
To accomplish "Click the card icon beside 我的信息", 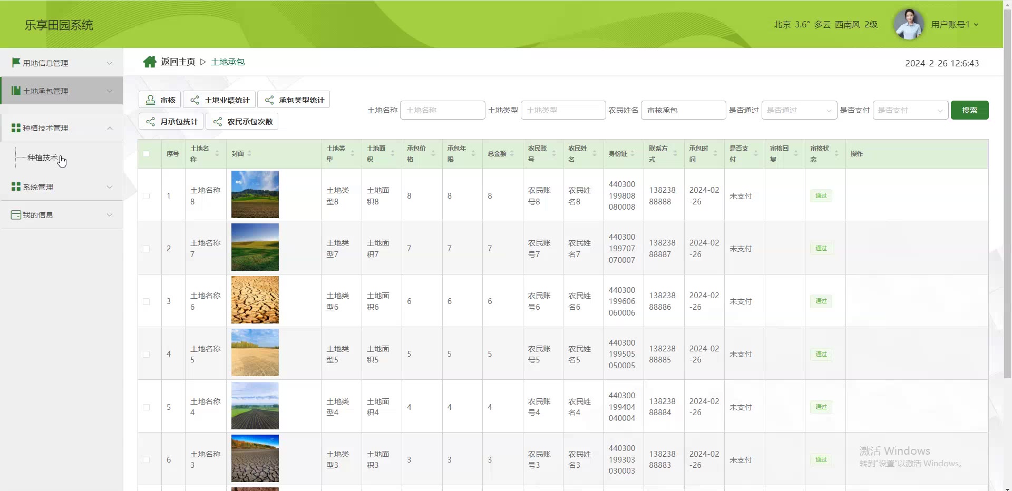I will point(16,215).
